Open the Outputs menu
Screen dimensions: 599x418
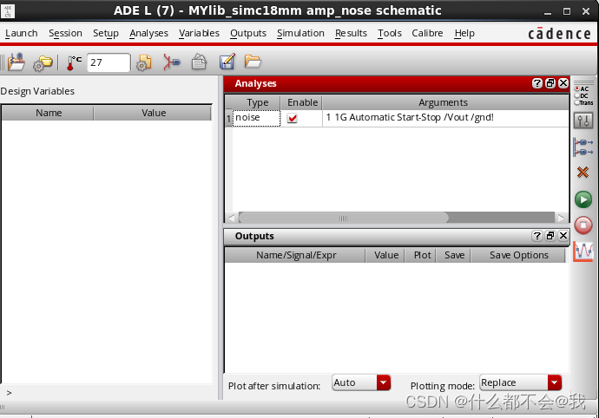248,33
